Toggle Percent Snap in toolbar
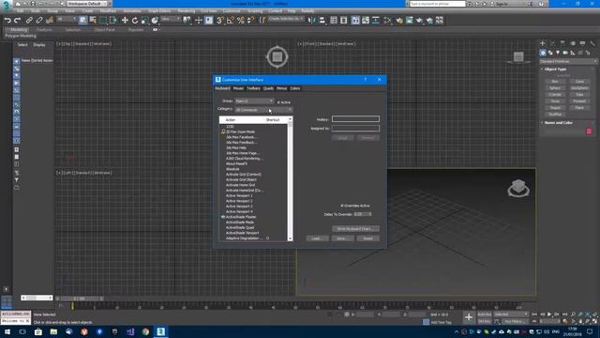600x338 pixels. click(241, 21)
